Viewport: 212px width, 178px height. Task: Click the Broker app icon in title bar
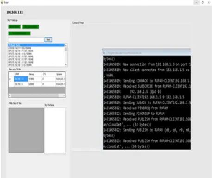[x=2, y=2]
